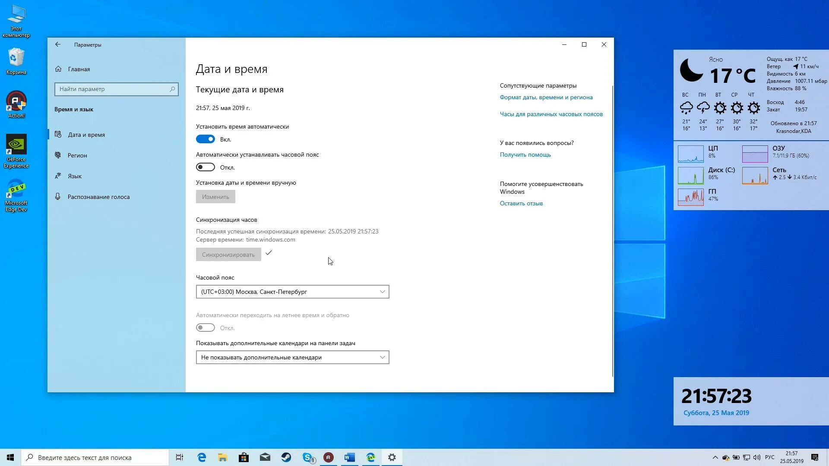
Task: Open Skype from the taskbar
Action: [307, 457]
